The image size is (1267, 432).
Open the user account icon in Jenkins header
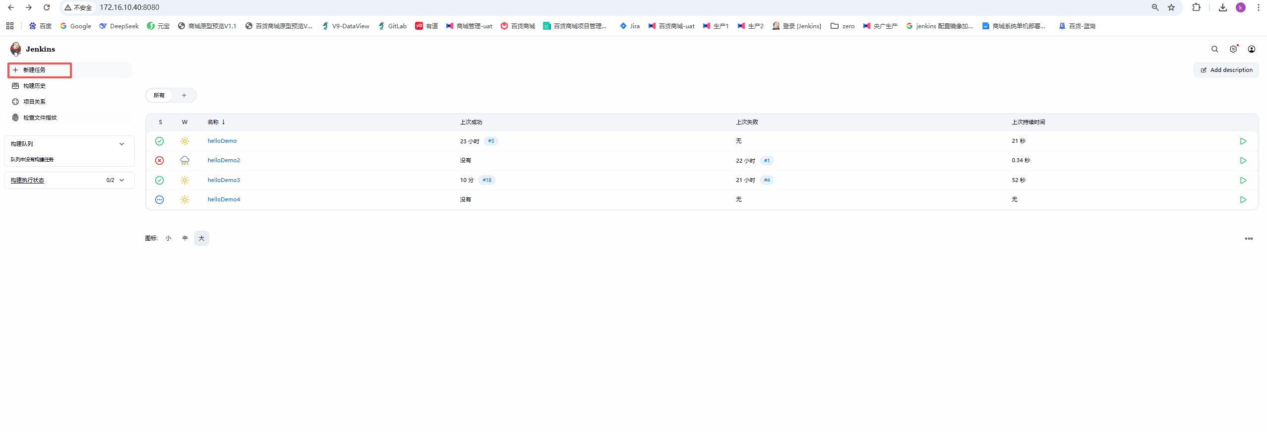(1252, 49)
